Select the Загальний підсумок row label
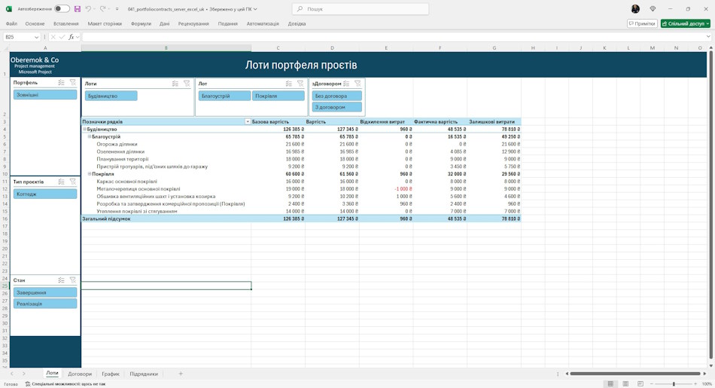The height and width of the screenshot is (388, 715). tap(106, 218)
